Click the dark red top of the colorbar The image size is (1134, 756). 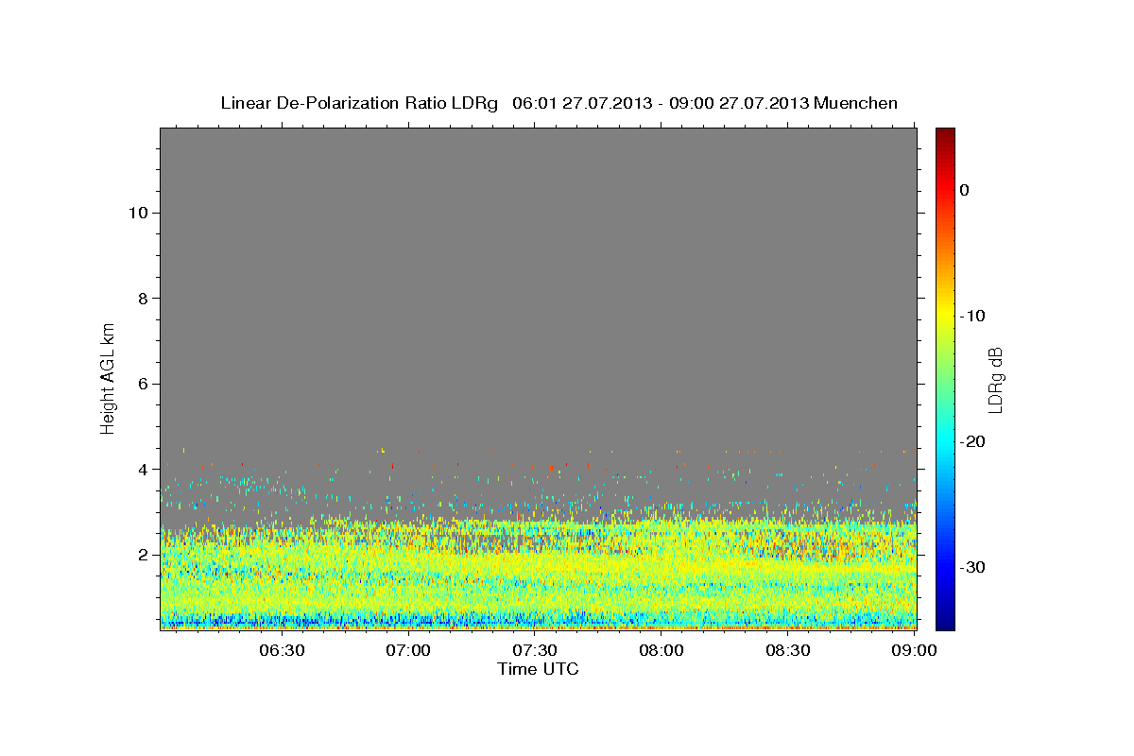click(945, 135)
